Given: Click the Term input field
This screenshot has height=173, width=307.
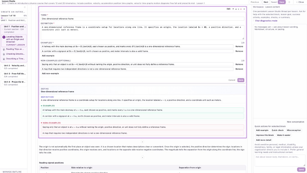Looking at the screenshot, I should (x=142, y=19).
